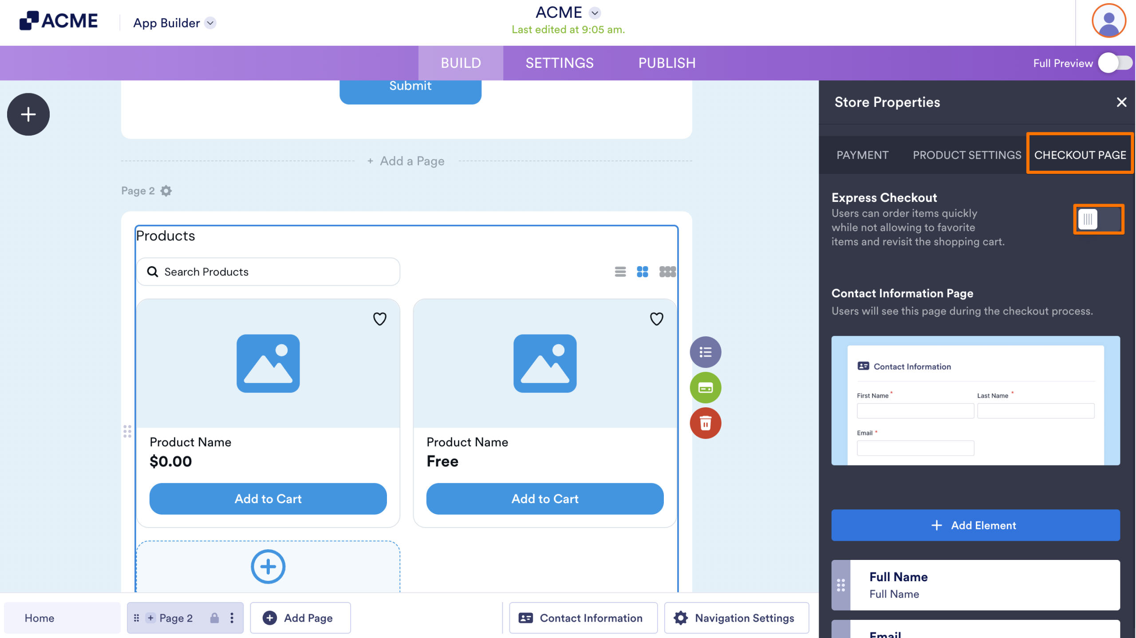Image resolution: width=1136 pixels, height=638 pixels.
Task: Click the 'Last edited at 9:05 am.' text
Action: (568, 30)
